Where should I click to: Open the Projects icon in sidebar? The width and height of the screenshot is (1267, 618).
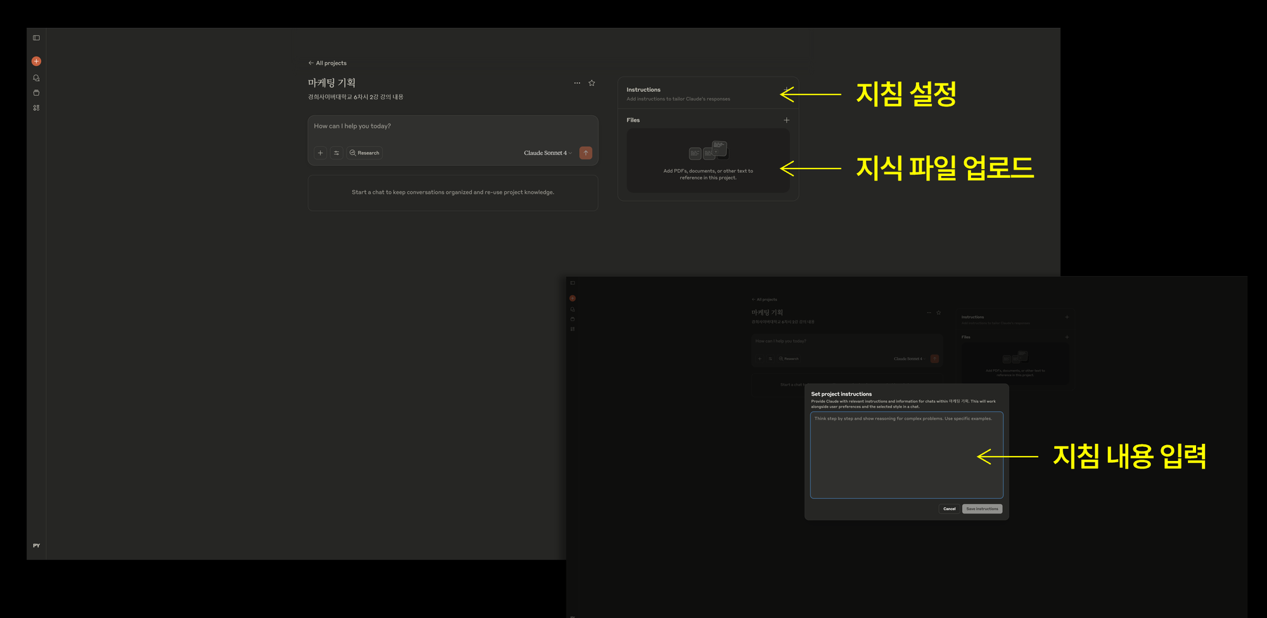[x=36, y=93]
